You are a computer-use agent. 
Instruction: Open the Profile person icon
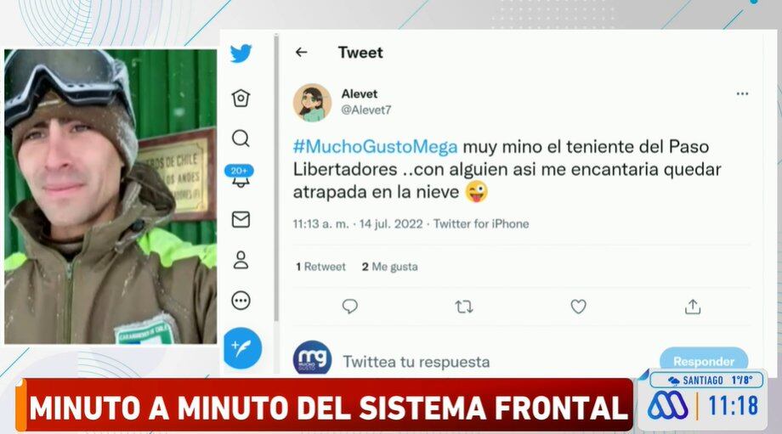coord(241,260)
